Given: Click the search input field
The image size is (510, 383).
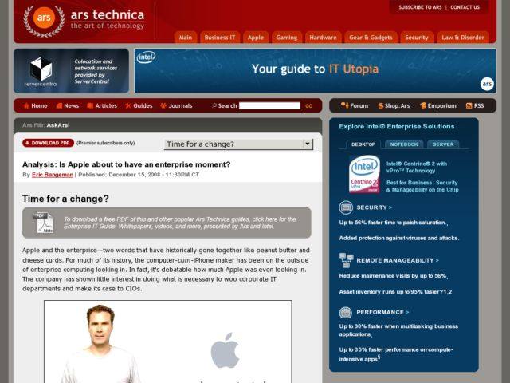Looking at the screenshot, I should click(269, 105).
